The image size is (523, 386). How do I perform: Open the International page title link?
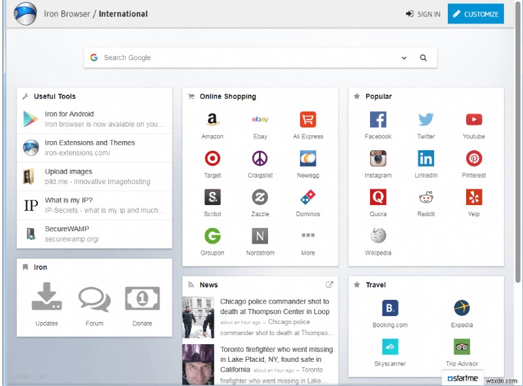(x=123, y=14)
